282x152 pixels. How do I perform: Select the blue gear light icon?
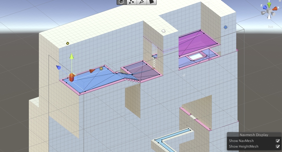(x=226, y=27)
